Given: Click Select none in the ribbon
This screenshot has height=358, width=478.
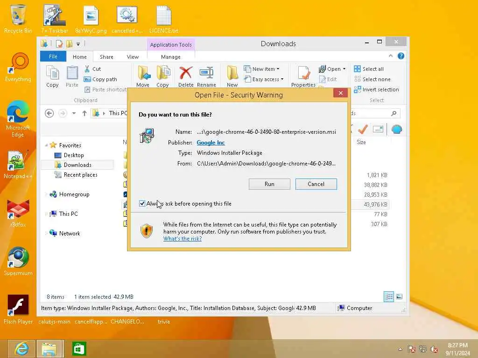Looking at the screenshot, I should click(372, 79).
